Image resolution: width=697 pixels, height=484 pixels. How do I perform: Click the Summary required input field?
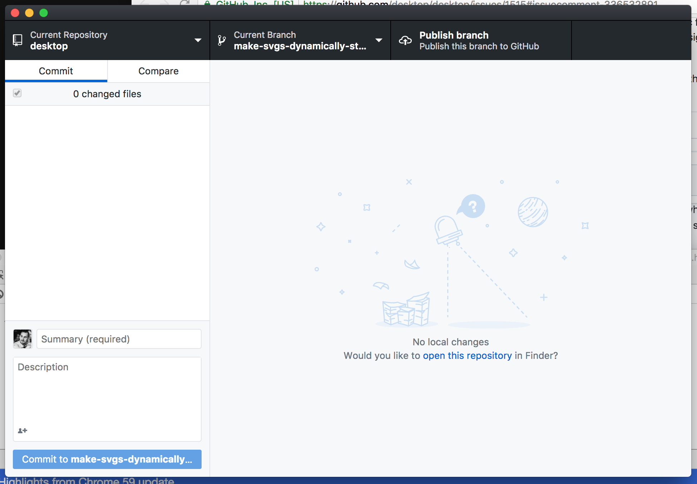[119, 339]
